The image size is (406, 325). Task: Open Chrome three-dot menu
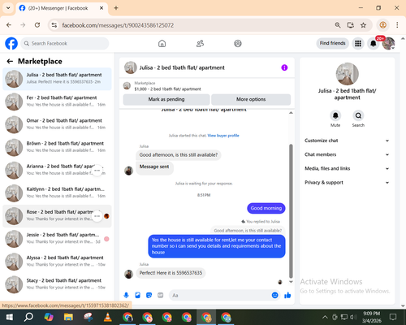click(397, 25)
